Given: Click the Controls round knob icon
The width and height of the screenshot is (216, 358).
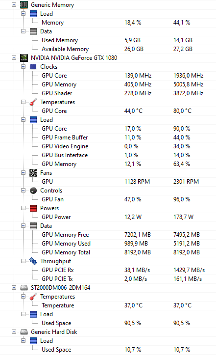Looking at the screenshot, I should (x=33, y=191).
